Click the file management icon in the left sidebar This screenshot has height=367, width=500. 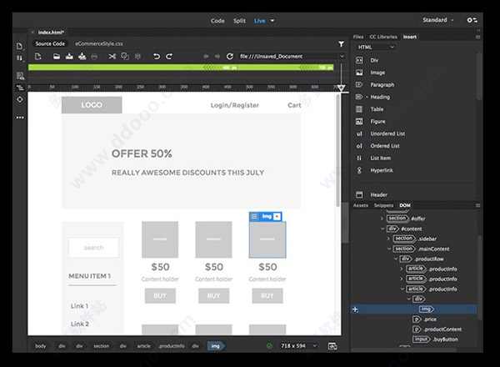point(20,46)
